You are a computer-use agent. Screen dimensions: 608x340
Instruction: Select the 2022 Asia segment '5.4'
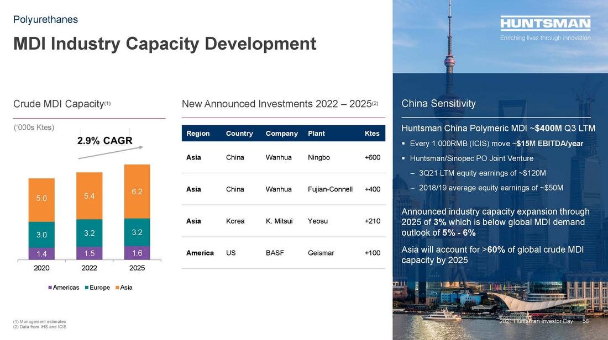click(89, 196)
